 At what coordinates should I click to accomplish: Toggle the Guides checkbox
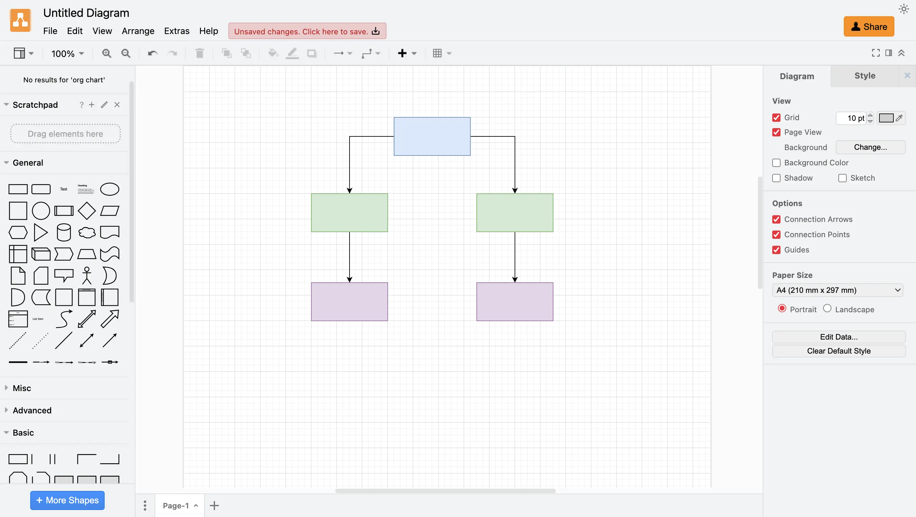tap(776, 250)
